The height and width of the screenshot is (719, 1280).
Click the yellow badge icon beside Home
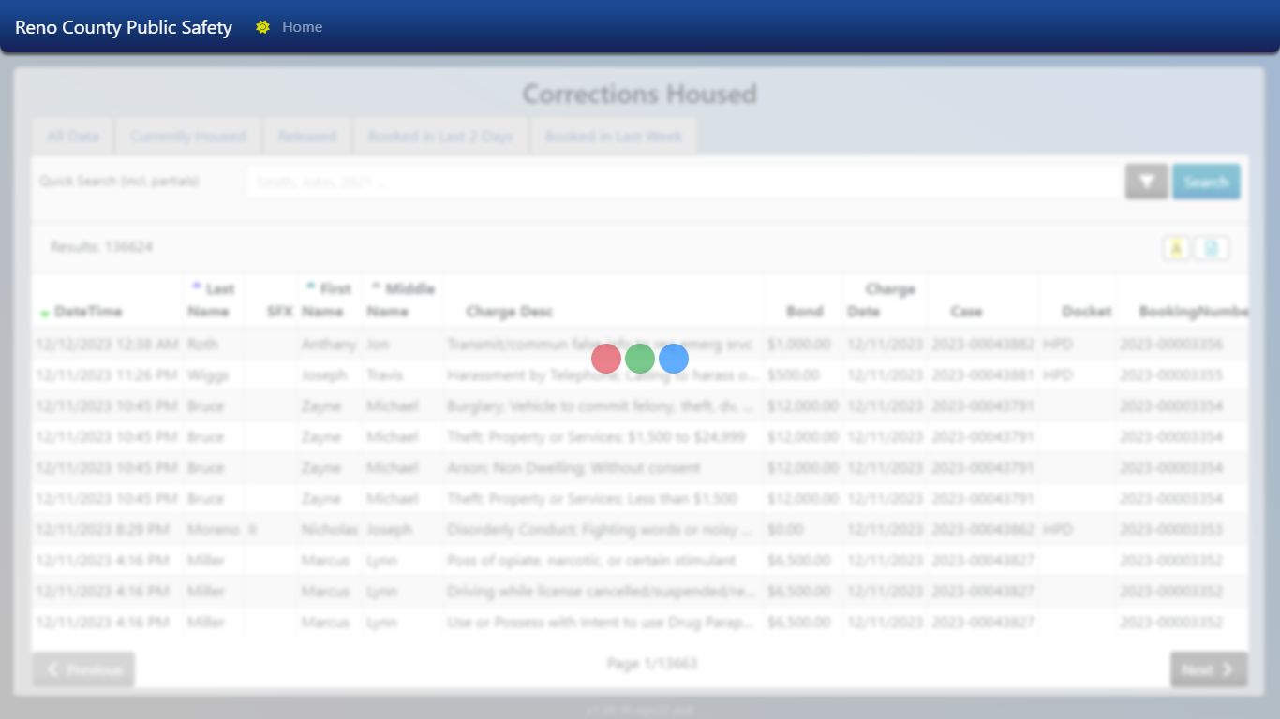[262, 27]
